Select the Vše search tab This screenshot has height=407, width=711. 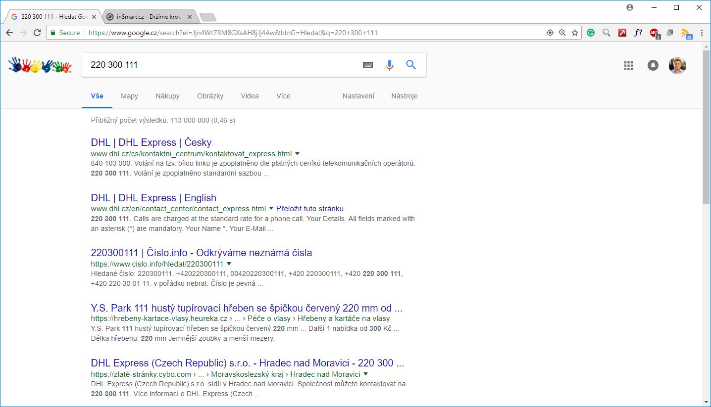point(97,96)
